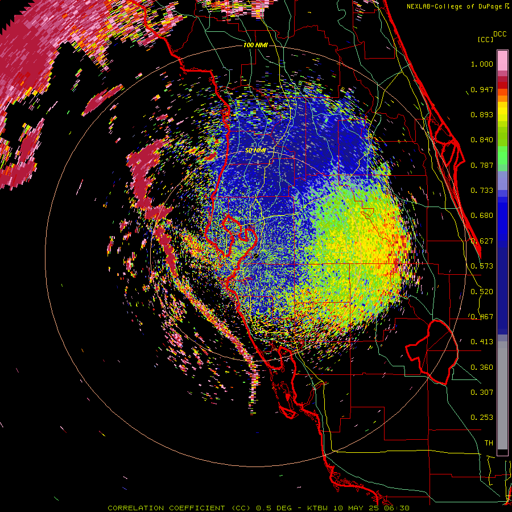The width and height of the screenshot is (512, 512).
Task: Click the 0.840 scale value
Action: pyautogui.click(x=482, y=140)
